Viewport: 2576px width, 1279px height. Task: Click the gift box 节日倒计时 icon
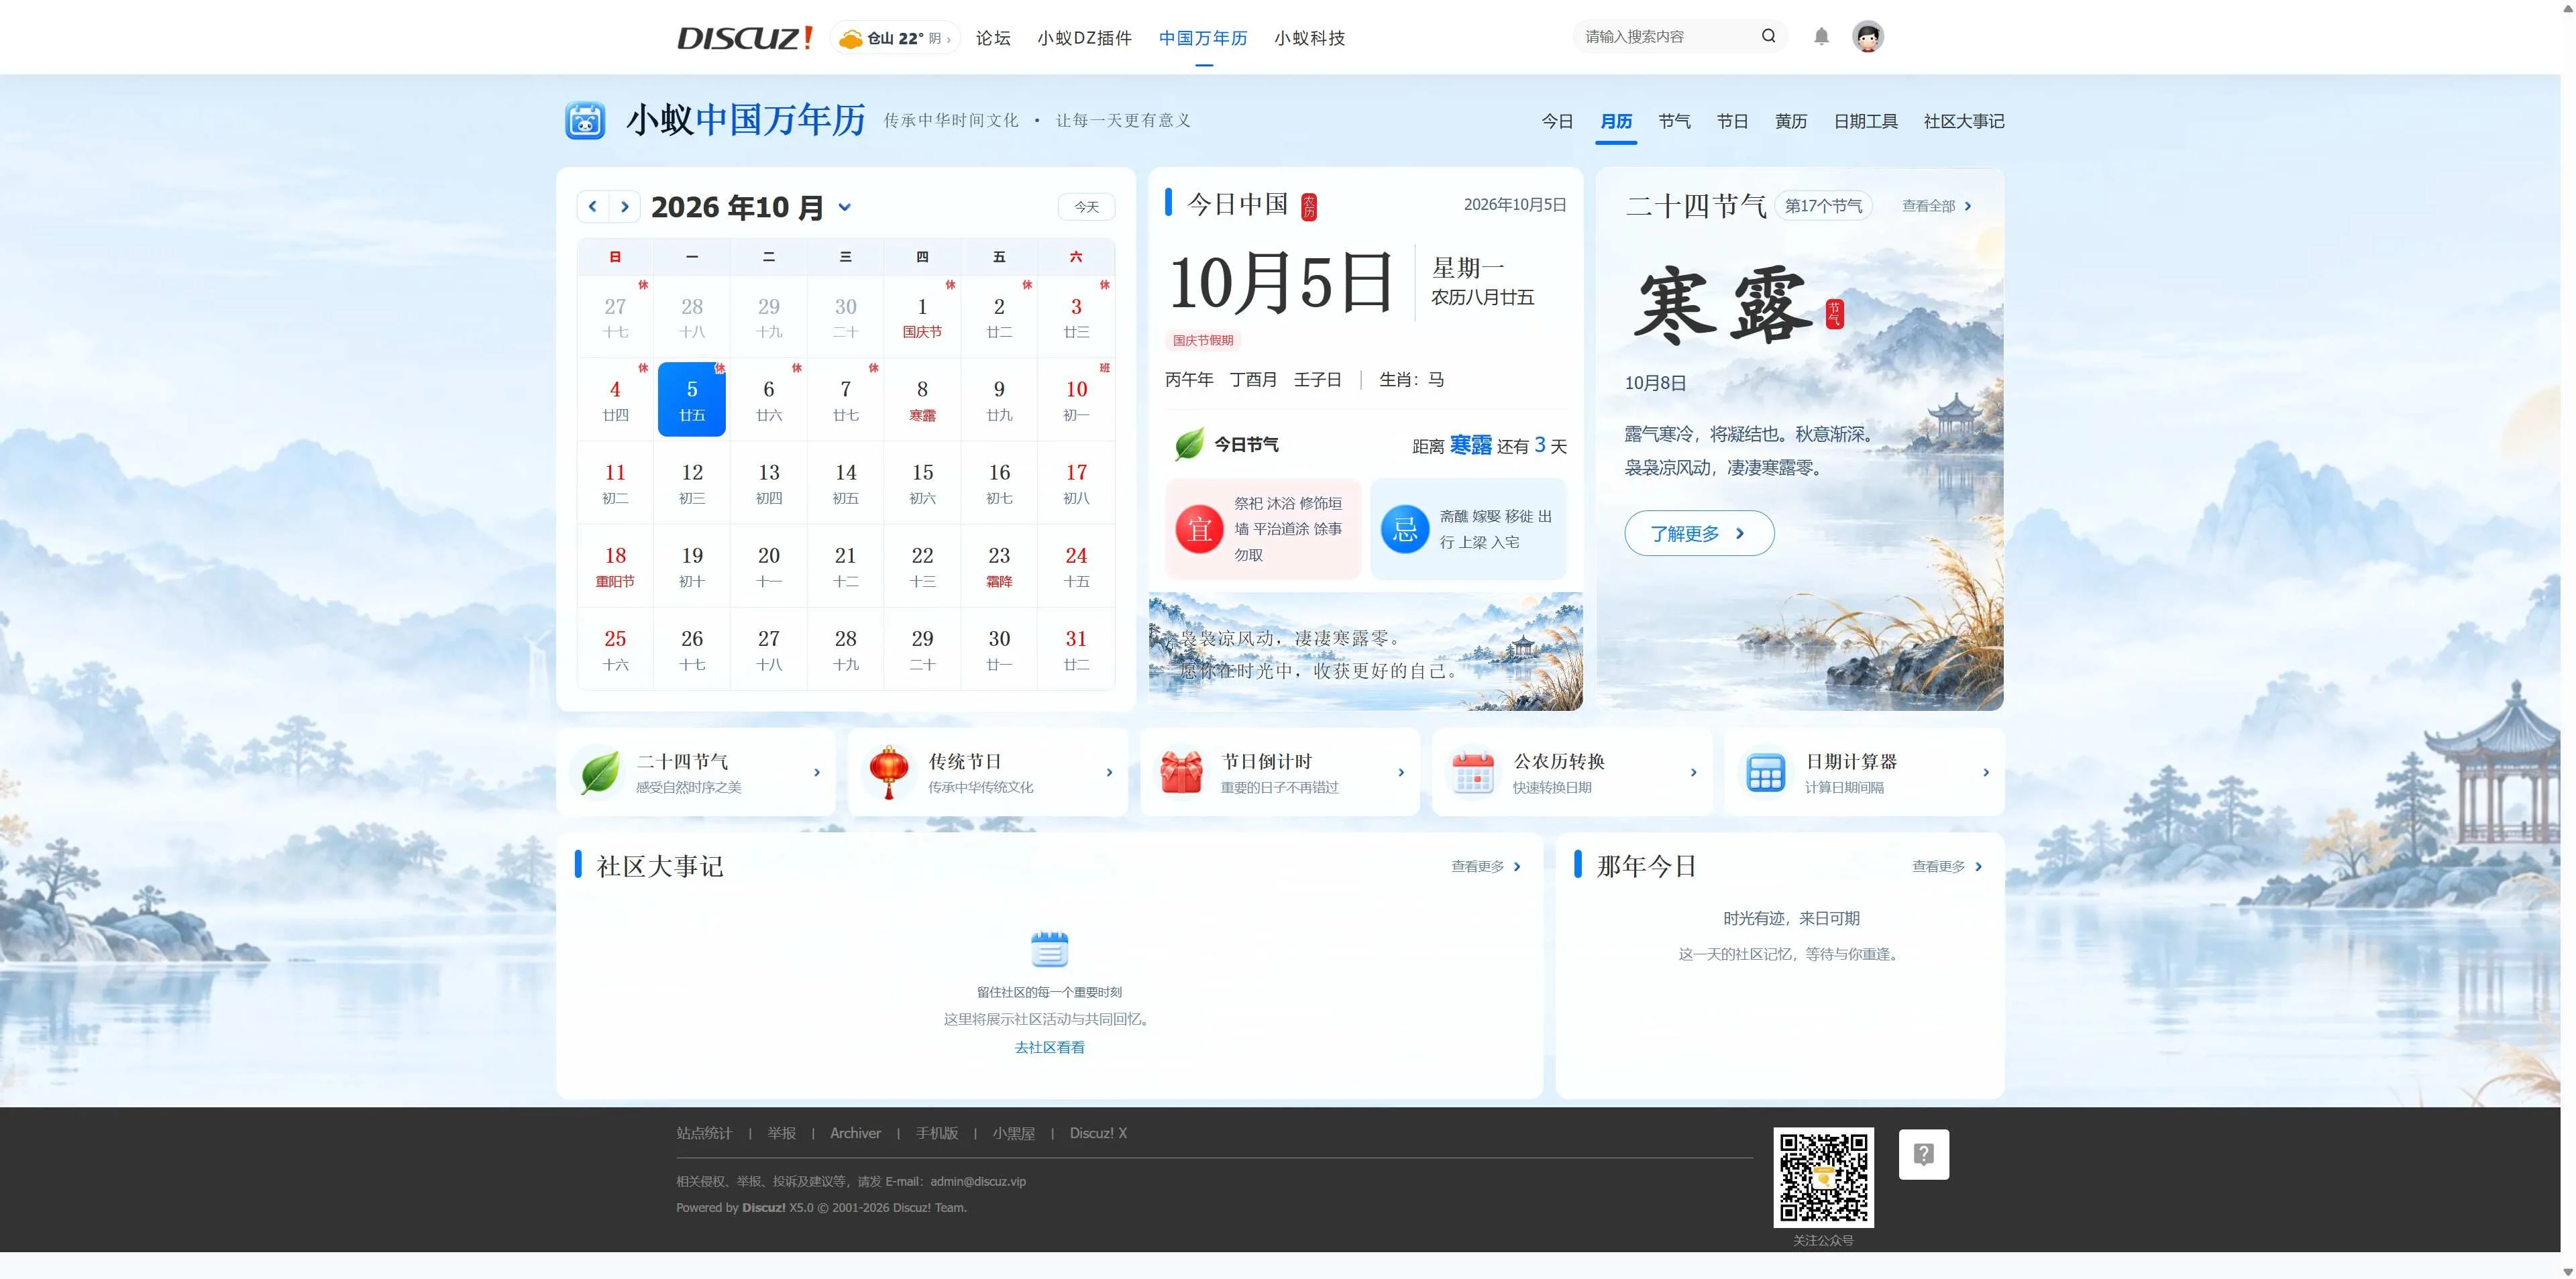[1181, 773]
